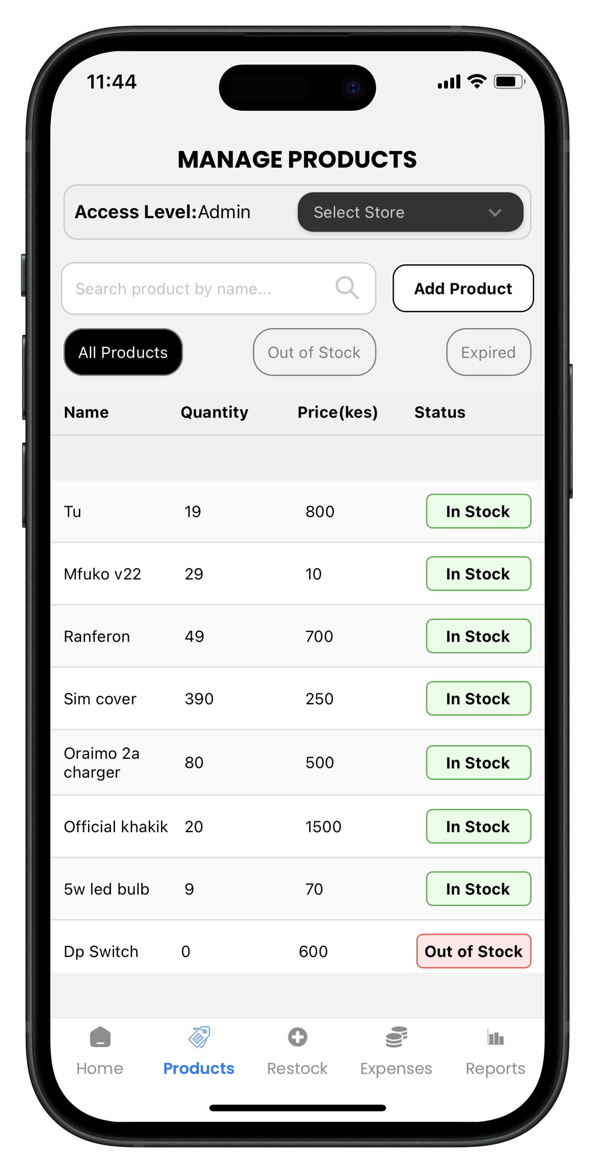Viewport: 595px width, 1173px height.
Task: Tap Out of Stock badge for Dp Switch
Action: click(473, 951)
